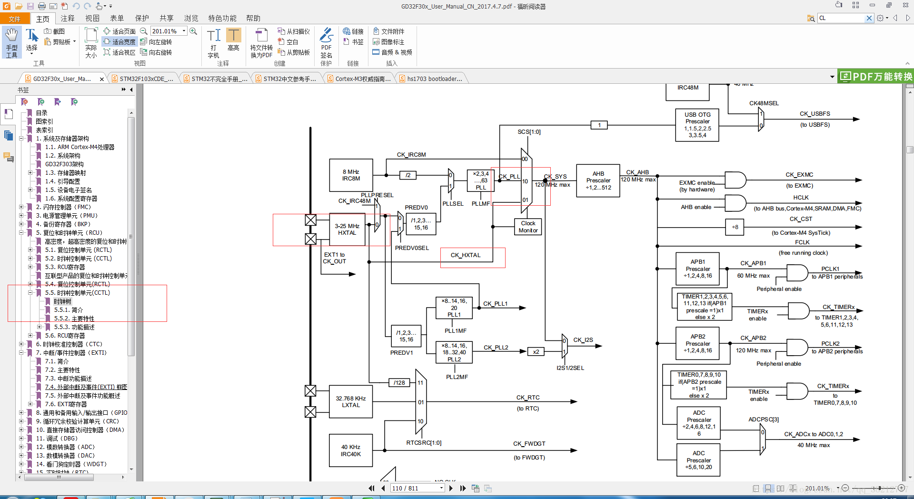Choose Fit Visible (适合视区)
The image size is (914, 499).
point(119,52)
